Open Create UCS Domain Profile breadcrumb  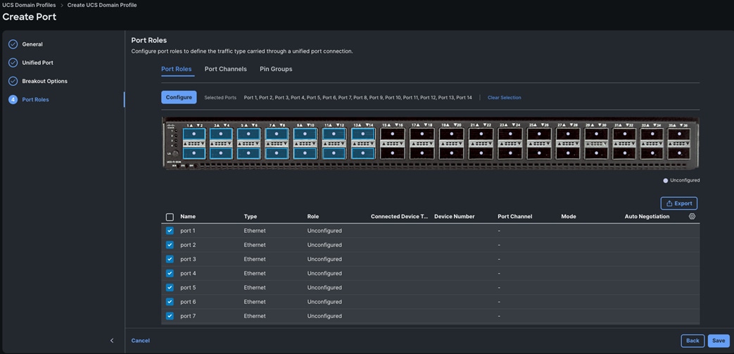pos(102,5)
